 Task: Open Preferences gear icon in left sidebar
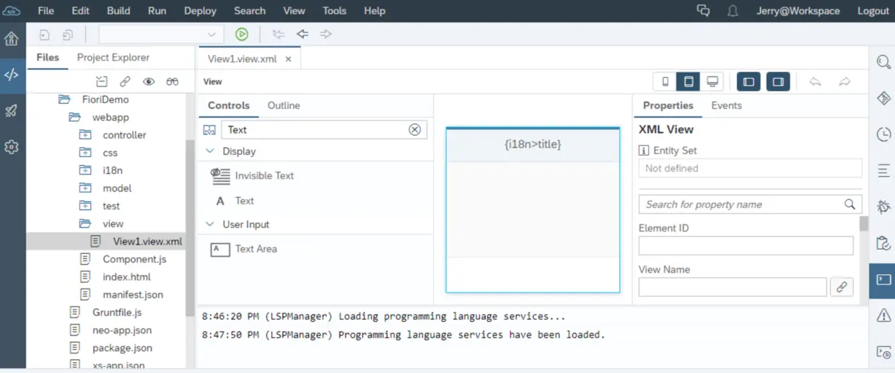pos(12,146)
